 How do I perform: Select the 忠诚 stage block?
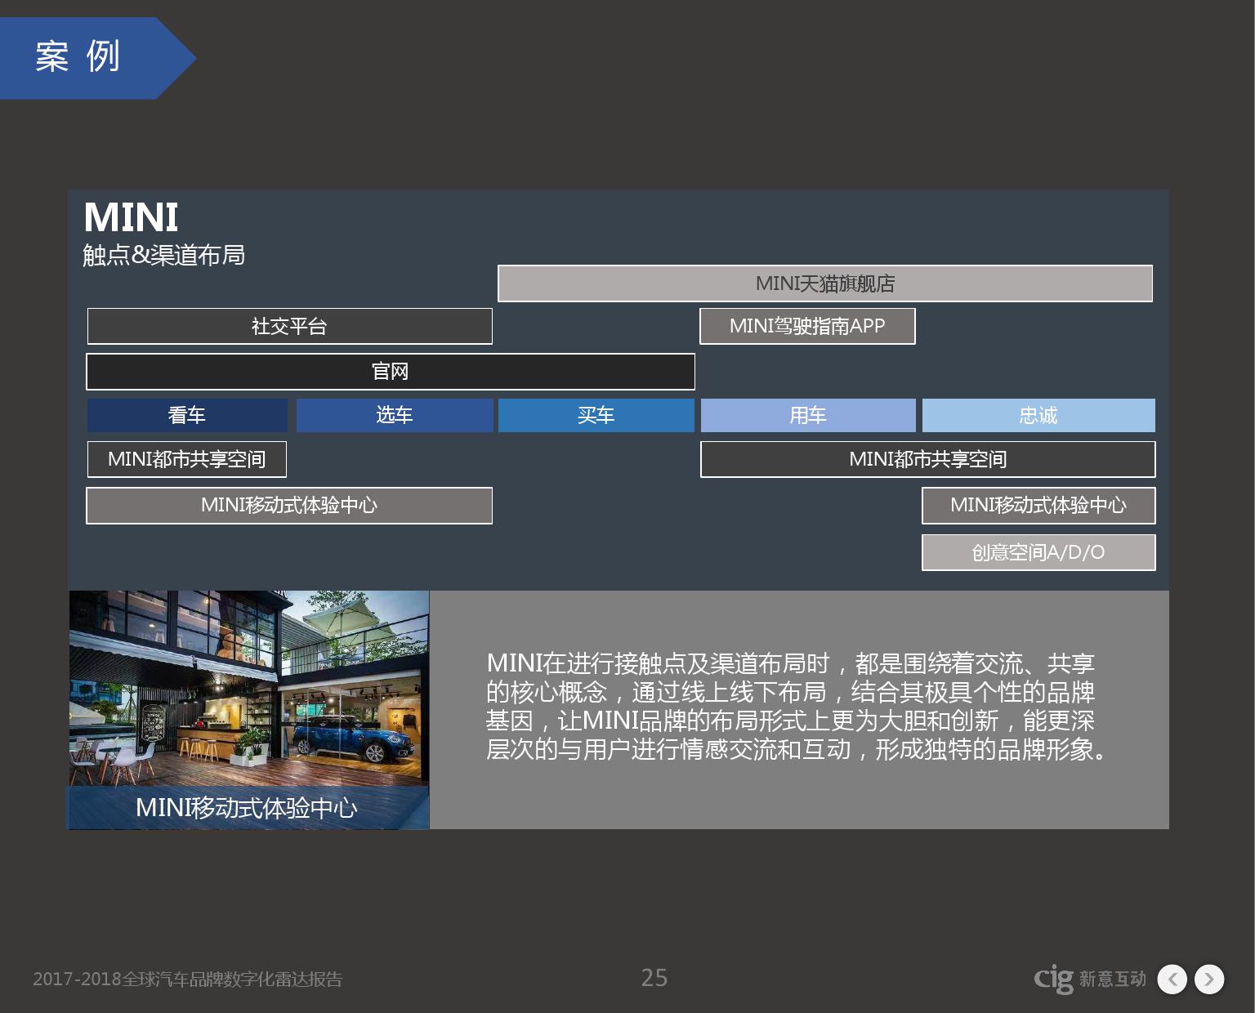point(1038,415)
